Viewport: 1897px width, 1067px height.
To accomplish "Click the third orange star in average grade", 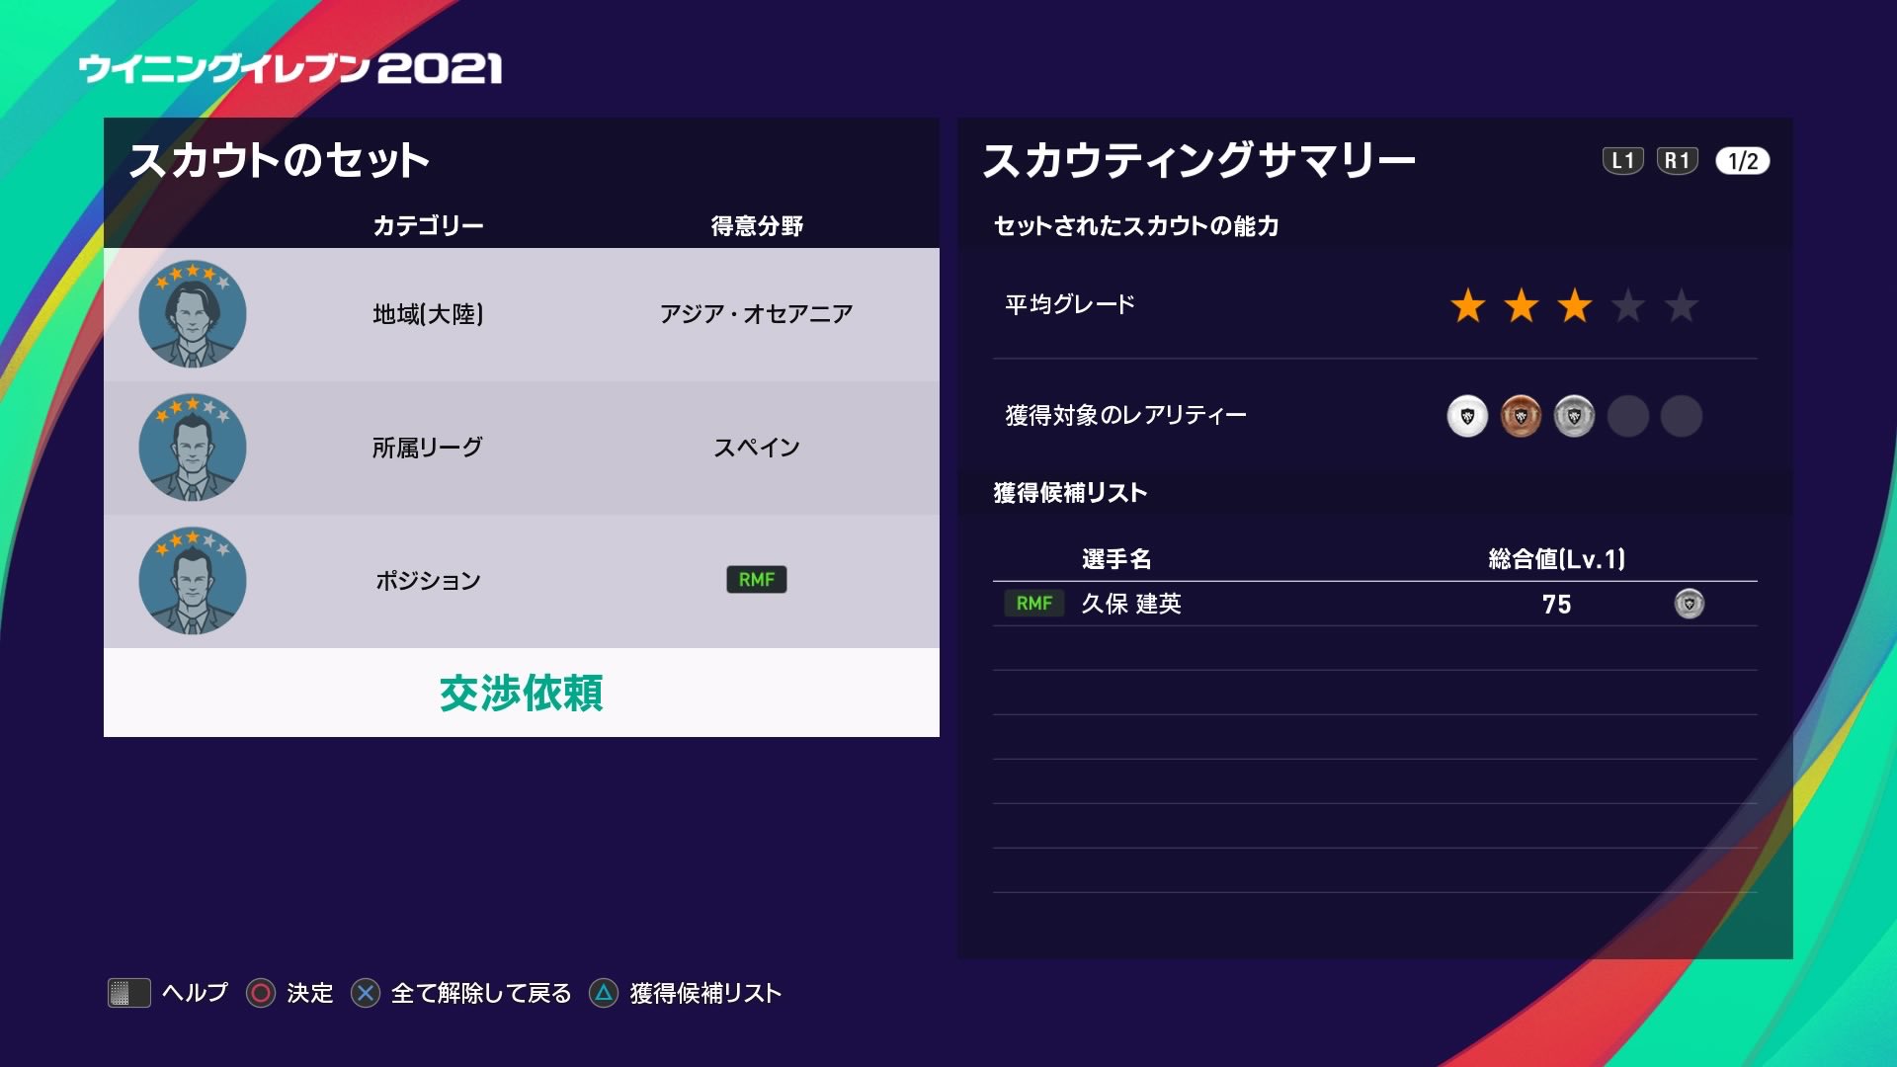I will pyautogui.click(x=1574, y=306).
